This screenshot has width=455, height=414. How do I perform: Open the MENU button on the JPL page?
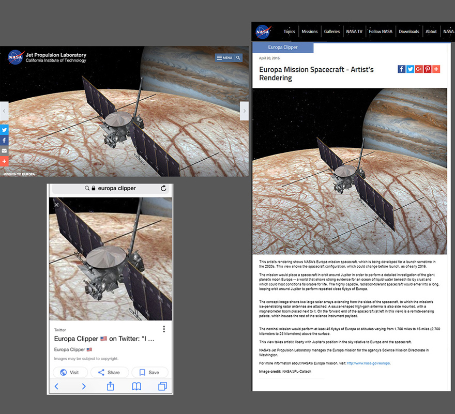click(224, 58)
